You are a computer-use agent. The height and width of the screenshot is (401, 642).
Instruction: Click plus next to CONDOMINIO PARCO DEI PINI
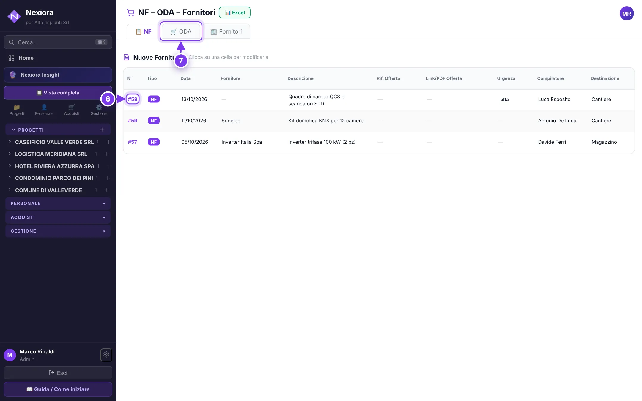(x=108, y=178)
